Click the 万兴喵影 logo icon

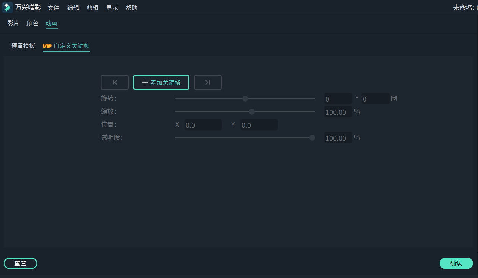coord(7,7)
